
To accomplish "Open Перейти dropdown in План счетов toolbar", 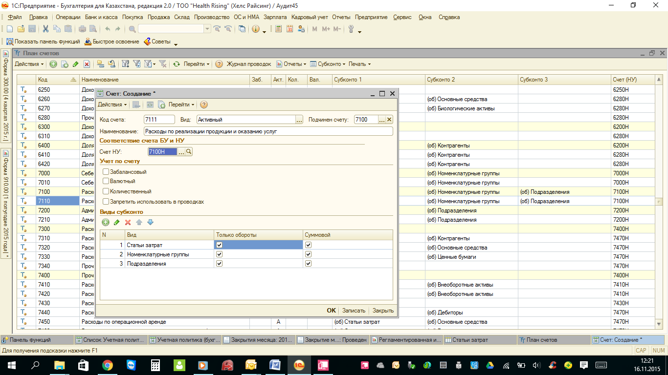I will 197,64.
